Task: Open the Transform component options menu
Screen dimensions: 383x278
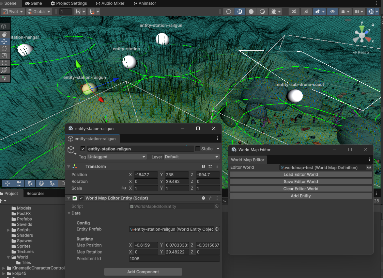Action: [x=217, y=166]
